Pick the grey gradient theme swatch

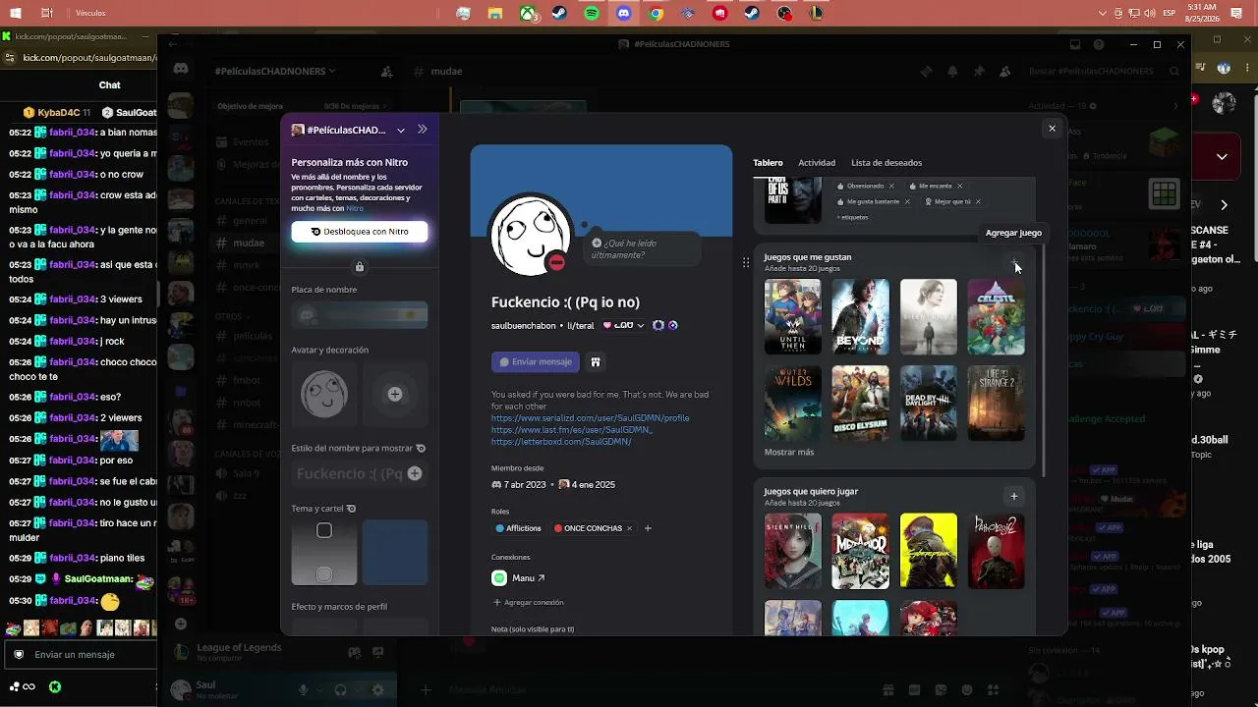(x=324, y=552)
